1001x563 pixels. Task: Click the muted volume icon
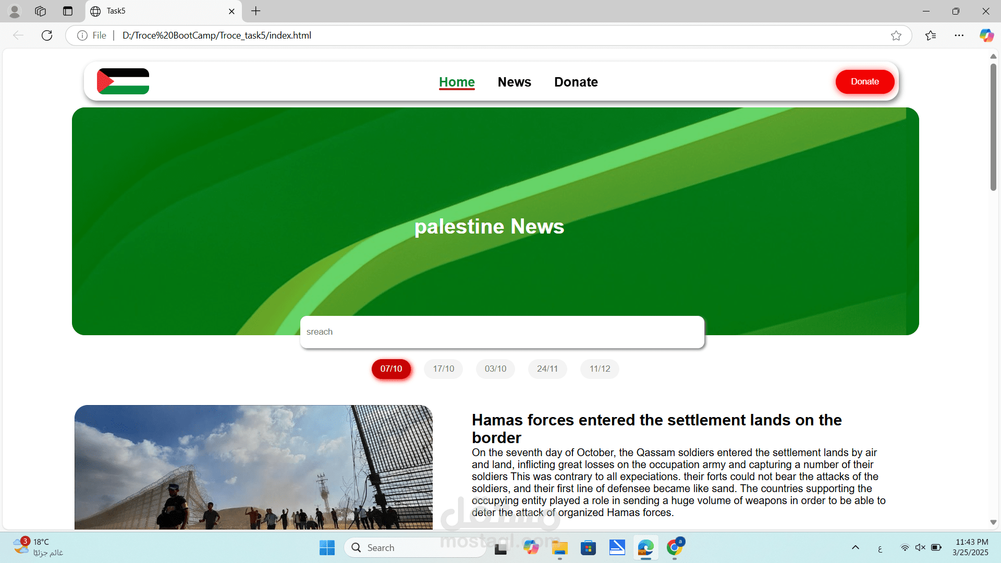click(920, 547)
